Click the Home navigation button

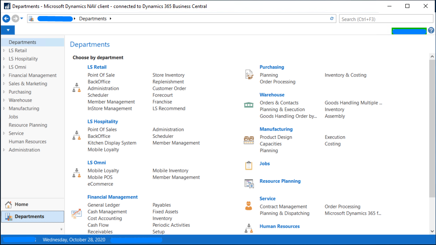[x=33, y=204]
